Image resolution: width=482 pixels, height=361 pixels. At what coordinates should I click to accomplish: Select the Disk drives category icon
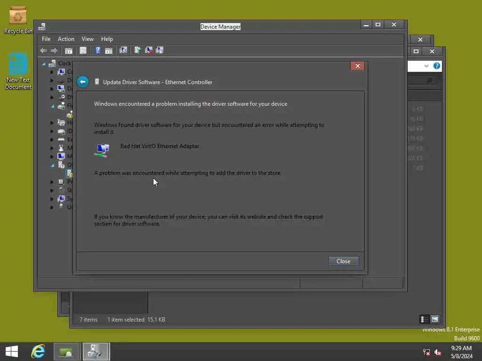(61, 80)
